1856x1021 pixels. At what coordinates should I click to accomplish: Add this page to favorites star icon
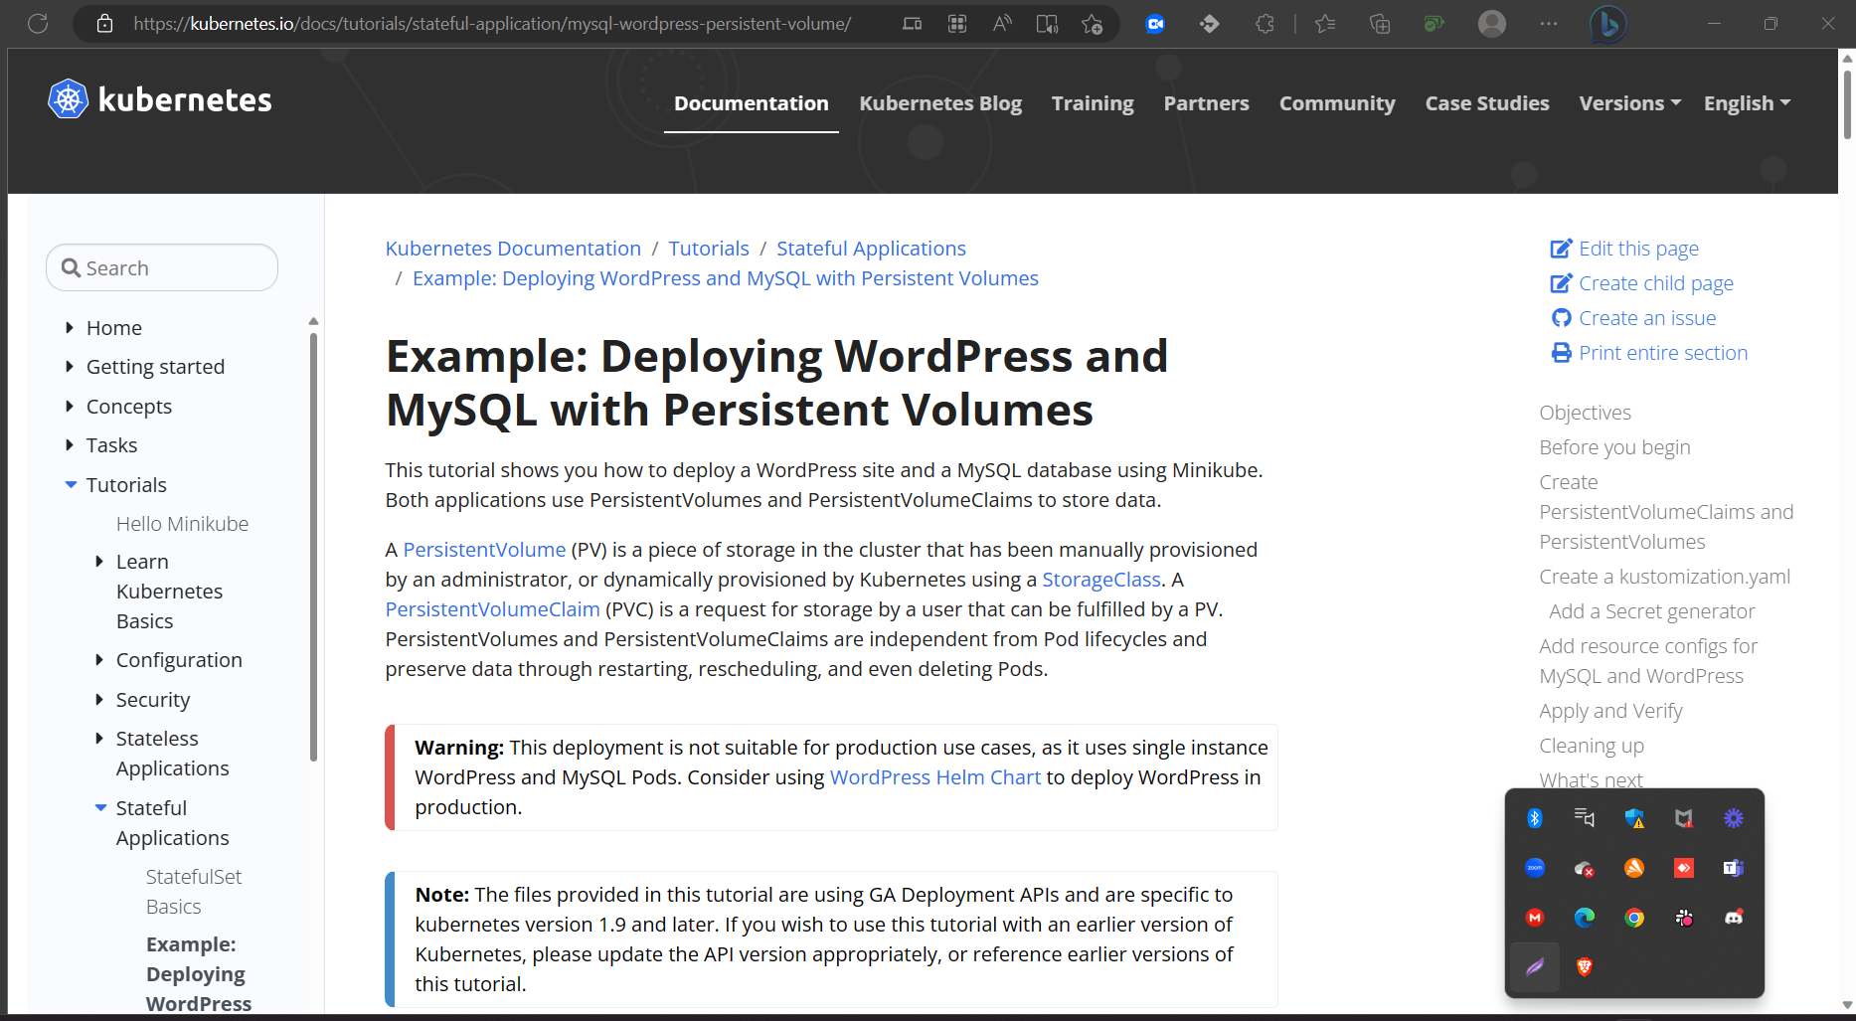coord(1092,24)
